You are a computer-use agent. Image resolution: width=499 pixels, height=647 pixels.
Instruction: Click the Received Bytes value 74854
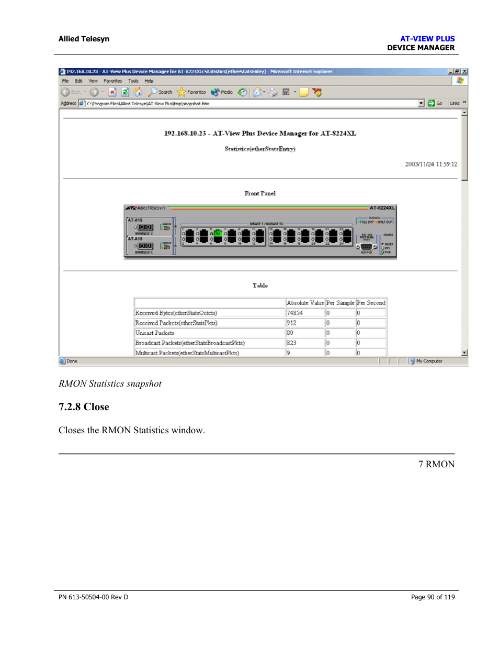pos(295,313)
